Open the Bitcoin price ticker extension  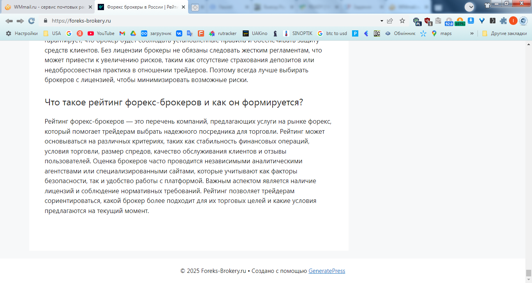coord(460,21)
